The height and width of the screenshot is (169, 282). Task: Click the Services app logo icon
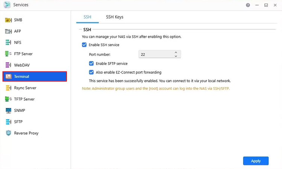click(7, 5)
